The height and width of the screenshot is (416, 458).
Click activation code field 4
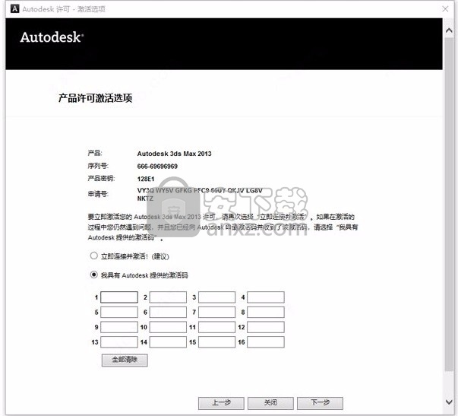point(266,297)
